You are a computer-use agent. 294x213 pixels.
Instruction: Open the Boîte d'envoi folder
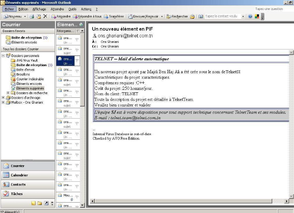click(23, 70)
